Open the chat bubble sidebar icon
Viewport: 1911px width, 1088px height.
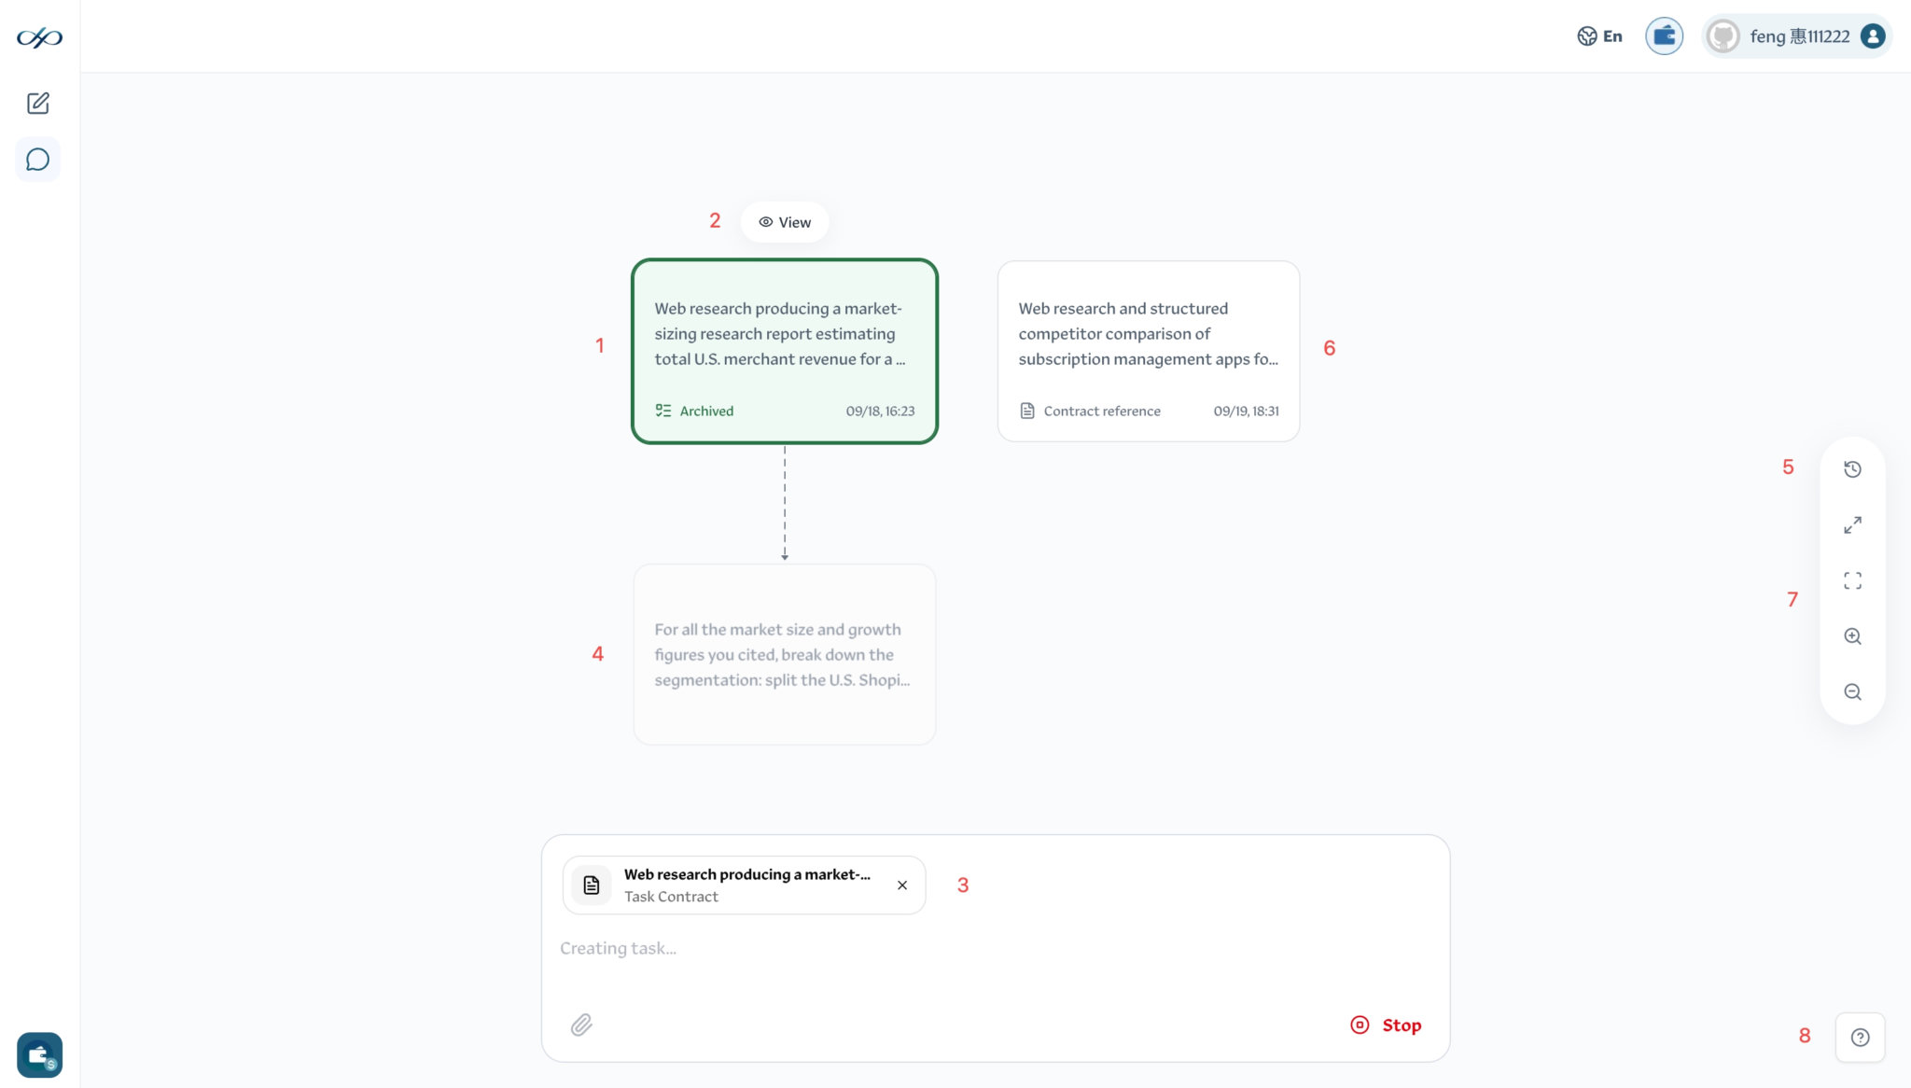coord(38,160)
